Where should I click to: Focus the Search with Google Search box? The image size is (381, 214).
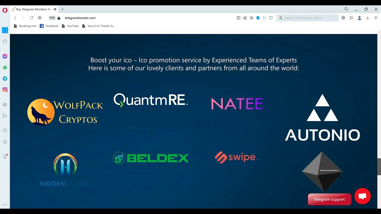point(307,18)
